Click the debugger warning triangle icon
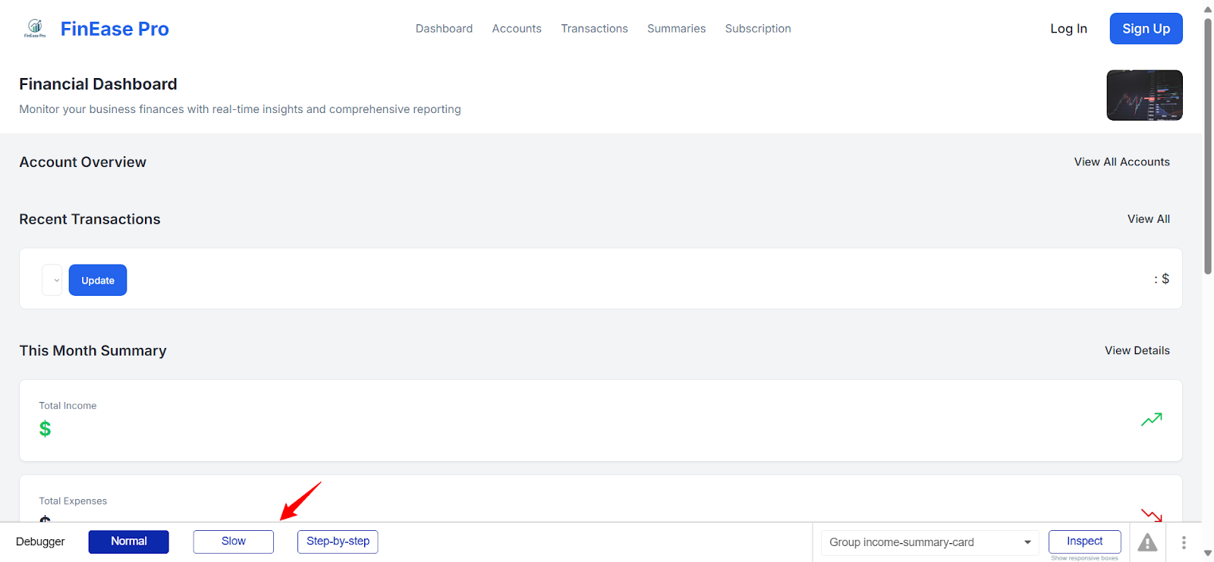 click(x=1147, y=542)
